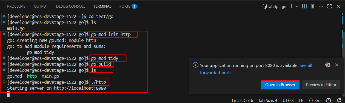Dismiss the port 8080 notification
The height and width of the screenshot is (103, 345).
(x=337, y=65)
